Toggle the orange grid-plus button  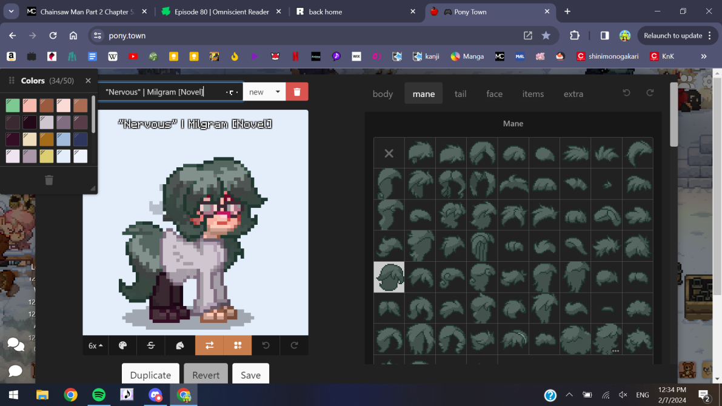(x=238, y=345)
